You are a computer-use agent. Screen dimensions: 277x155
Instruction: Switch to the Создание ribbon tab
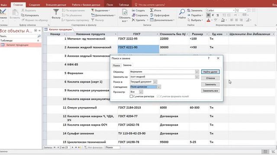pos(34,5)
